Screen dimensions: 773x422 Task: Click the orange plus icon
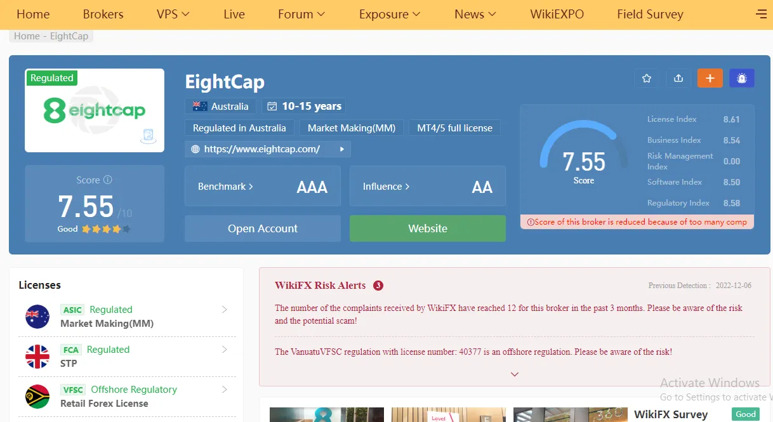(710, 78)
